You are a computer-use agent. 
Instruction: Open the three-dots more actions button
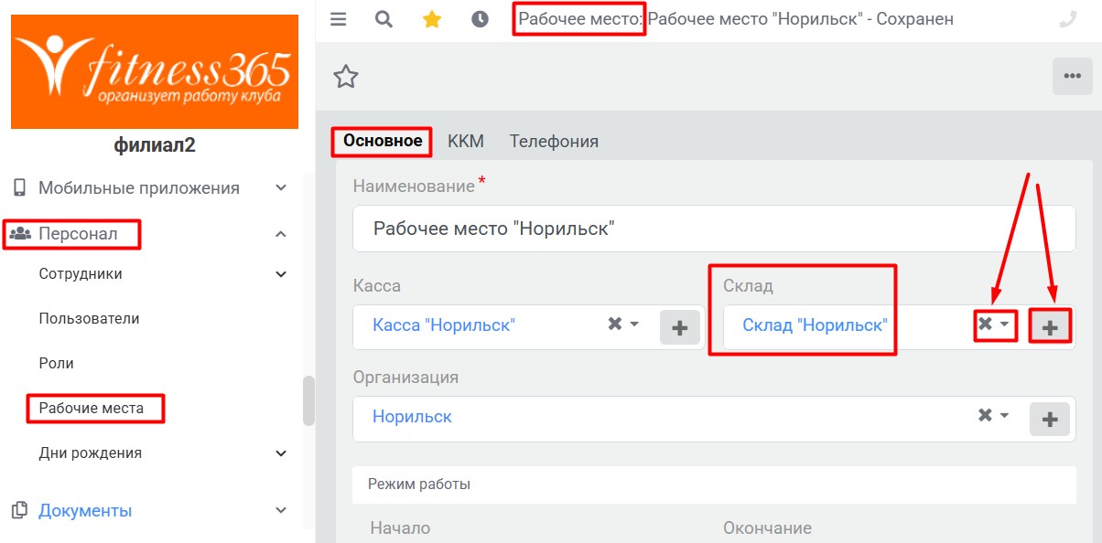tap(1073, 76)
